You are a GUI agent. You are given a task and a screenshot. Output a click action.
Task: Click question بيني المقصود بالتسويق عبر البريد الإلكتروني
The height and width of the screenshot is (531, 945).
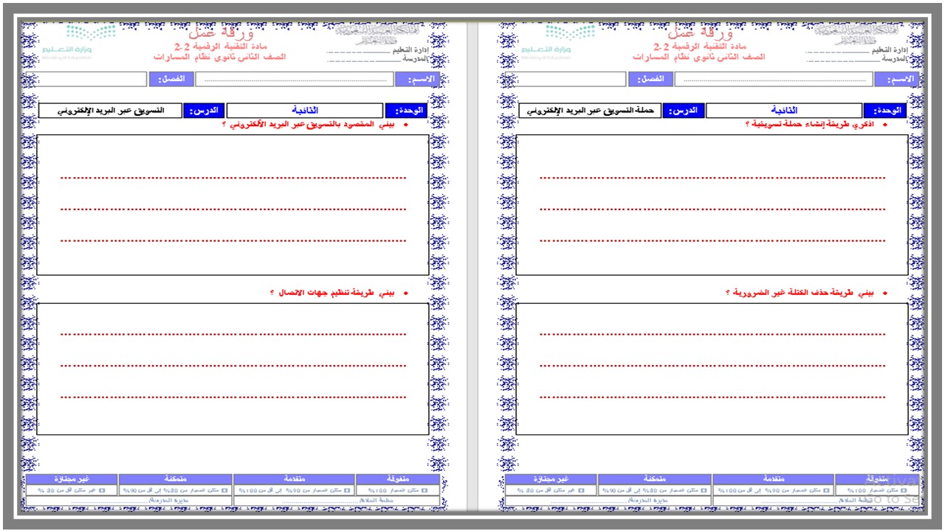(309, 125)
